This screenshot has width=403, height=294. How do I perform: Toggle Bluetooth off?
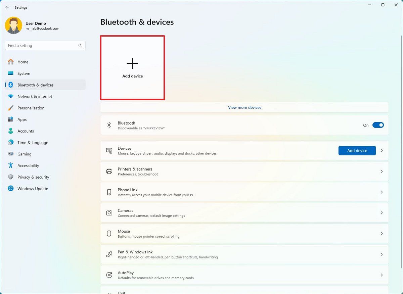click(378, 125)
